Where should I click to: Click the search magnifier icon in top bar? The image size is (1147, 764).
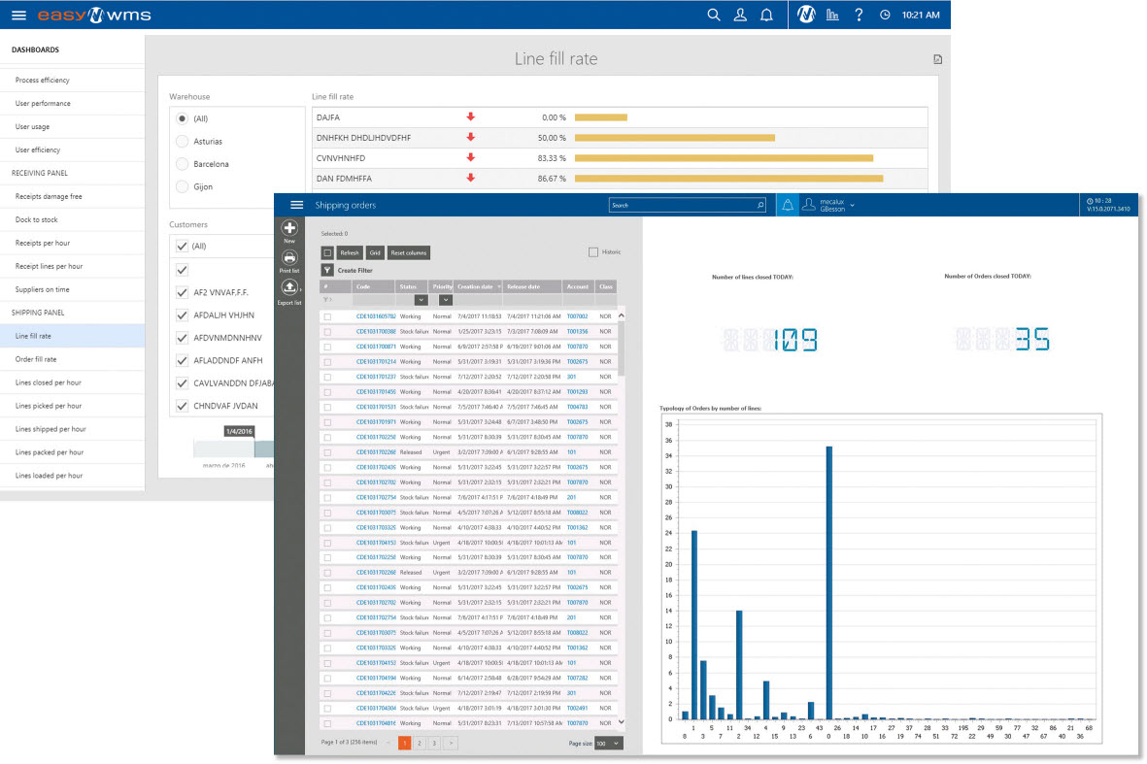714,16
